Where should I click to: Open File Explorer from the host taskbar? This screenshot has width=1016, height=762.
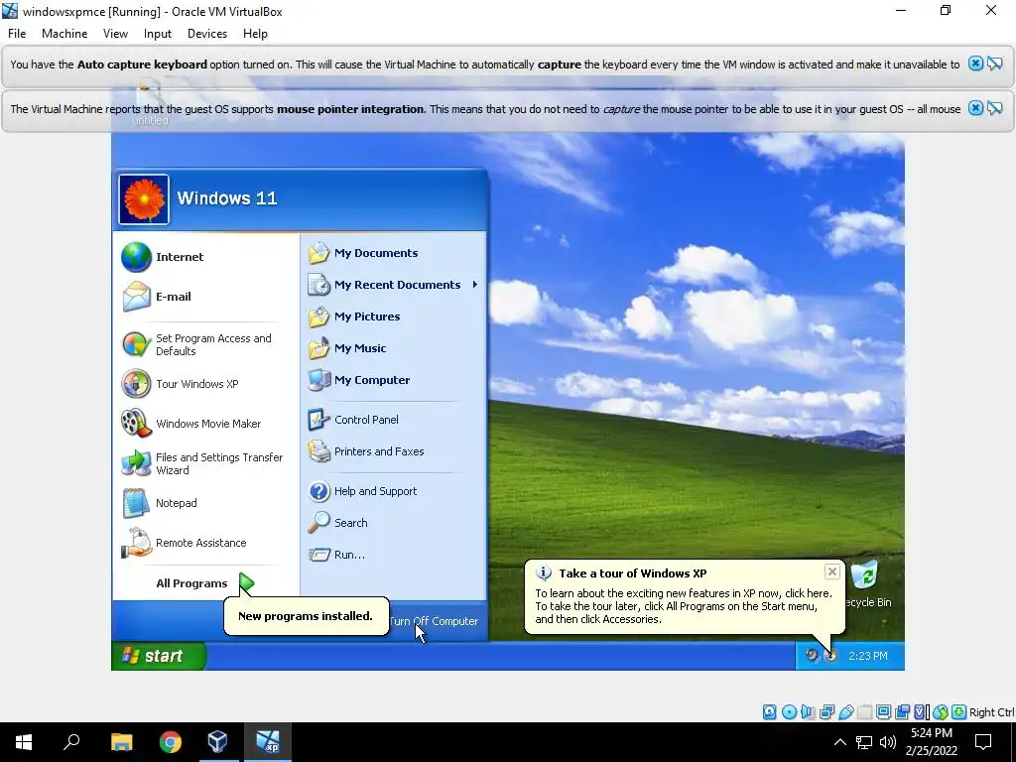(121, 742)
